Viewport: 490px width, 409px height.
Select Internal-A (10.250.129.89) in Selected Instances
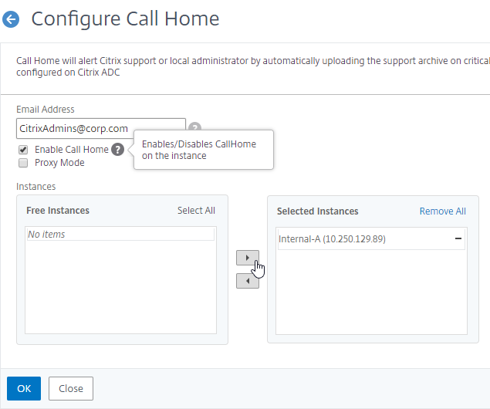tap(371, 239)
